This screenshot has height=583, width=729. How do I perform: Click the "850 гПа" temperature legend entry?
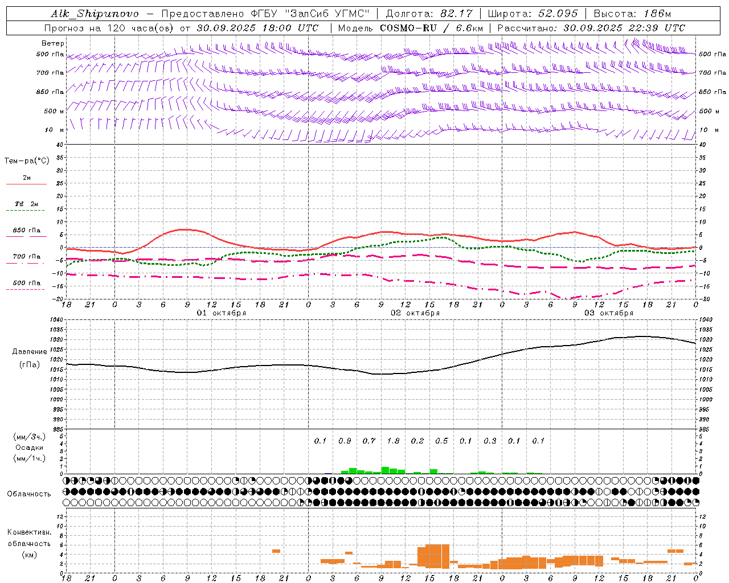point(27,231)
